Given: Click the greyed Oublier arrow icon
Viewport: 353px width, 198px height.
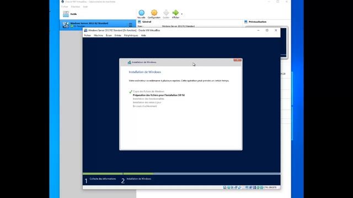Looking at the screenshot, I should (x=166, y=13).
